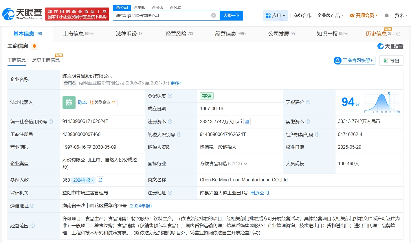This screenshot has height=243, width=411.
Task: Open the 经营信息 tab
Action: coord(231,34)
